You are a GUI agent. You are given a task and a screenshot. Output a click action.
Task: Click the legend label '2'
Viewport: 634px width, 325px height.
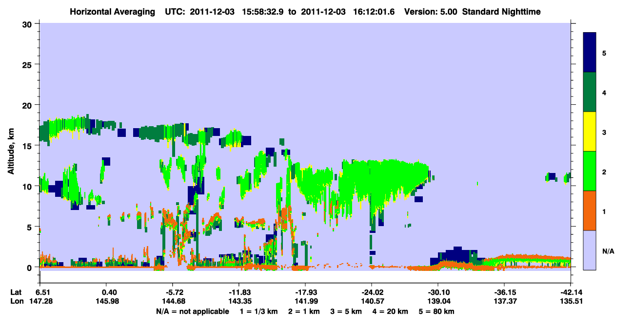604,172
